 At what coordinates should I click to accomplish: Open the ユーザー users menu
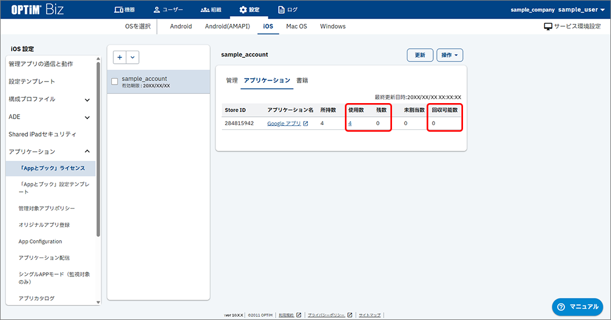point(168,10)
